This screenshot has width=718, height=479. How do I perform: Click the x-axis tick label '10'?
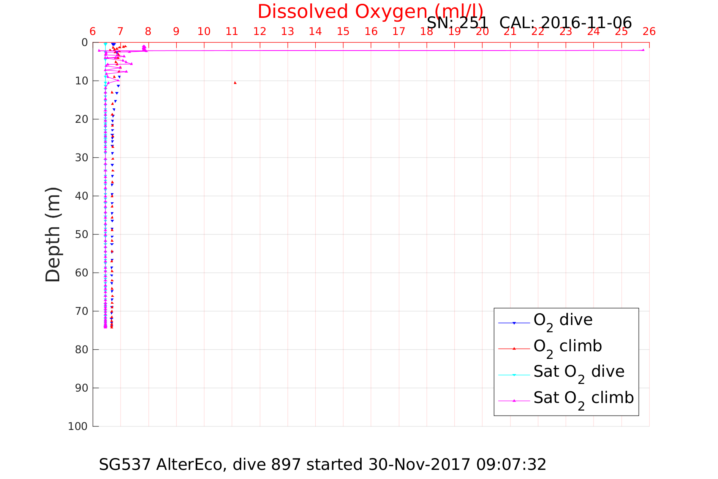click(204, 32)
